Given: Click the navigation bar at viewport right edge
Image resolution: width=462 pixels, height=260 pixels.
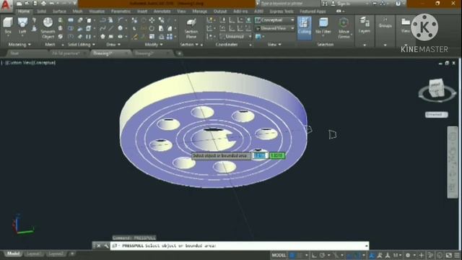Looking at the screenshot, I should click(453, 162).
